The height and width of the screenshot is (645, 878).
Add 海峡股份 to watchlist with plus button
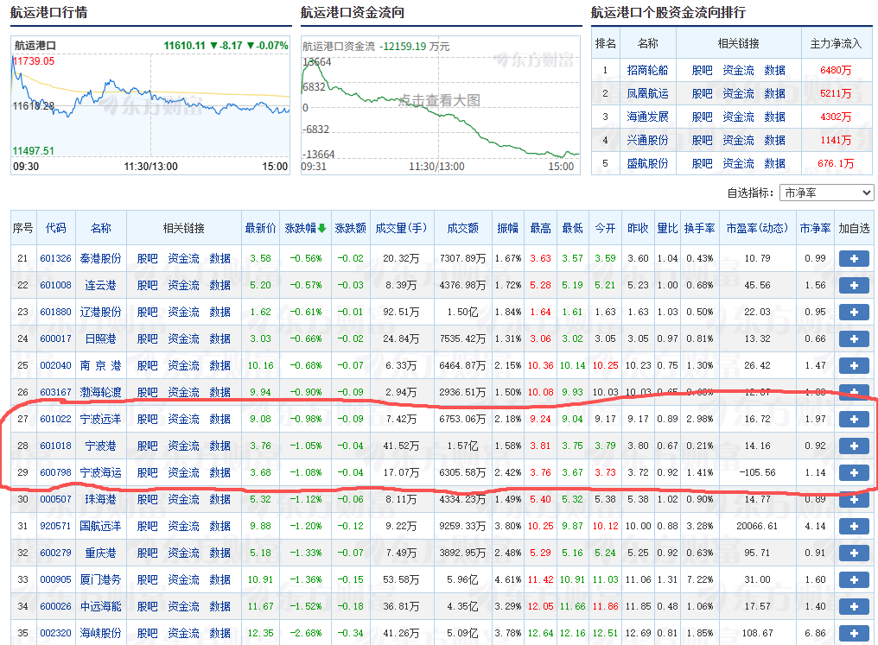[853, 633]
